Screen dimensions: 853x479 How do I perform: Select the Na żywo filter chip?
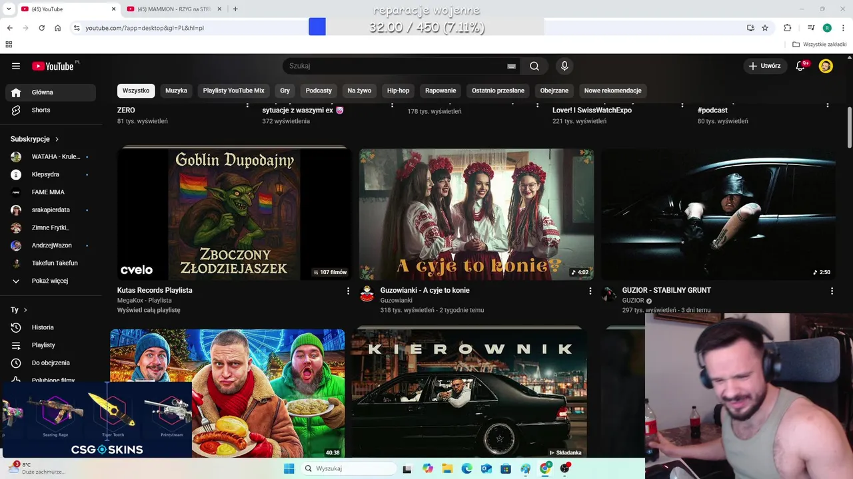click(x=359, y=90)
